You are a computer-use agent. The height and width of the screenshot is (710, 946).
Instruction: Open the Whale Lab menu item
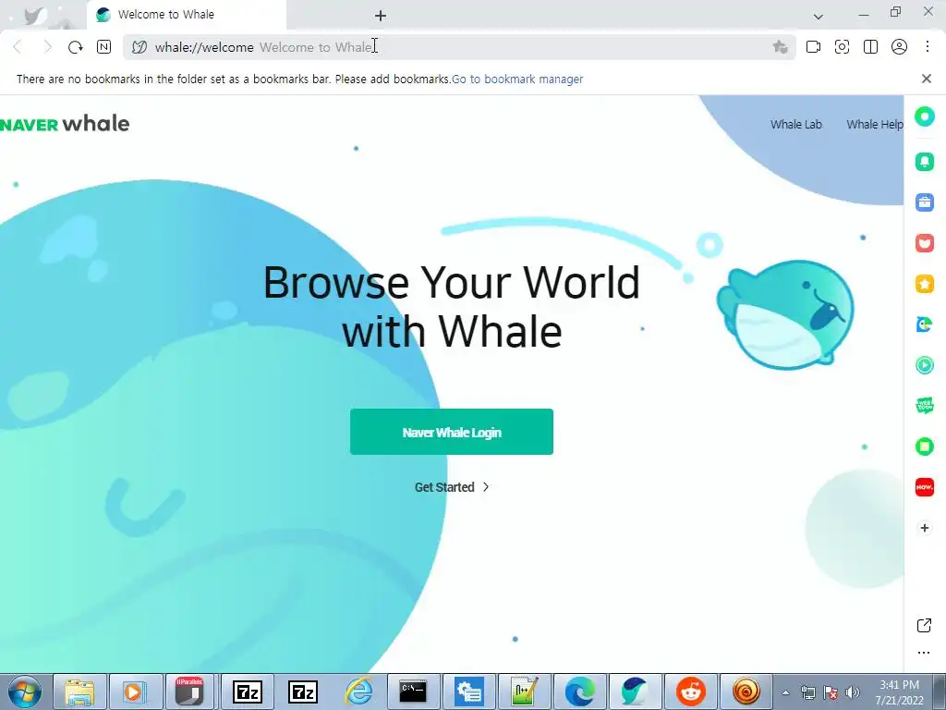(795, 125)
